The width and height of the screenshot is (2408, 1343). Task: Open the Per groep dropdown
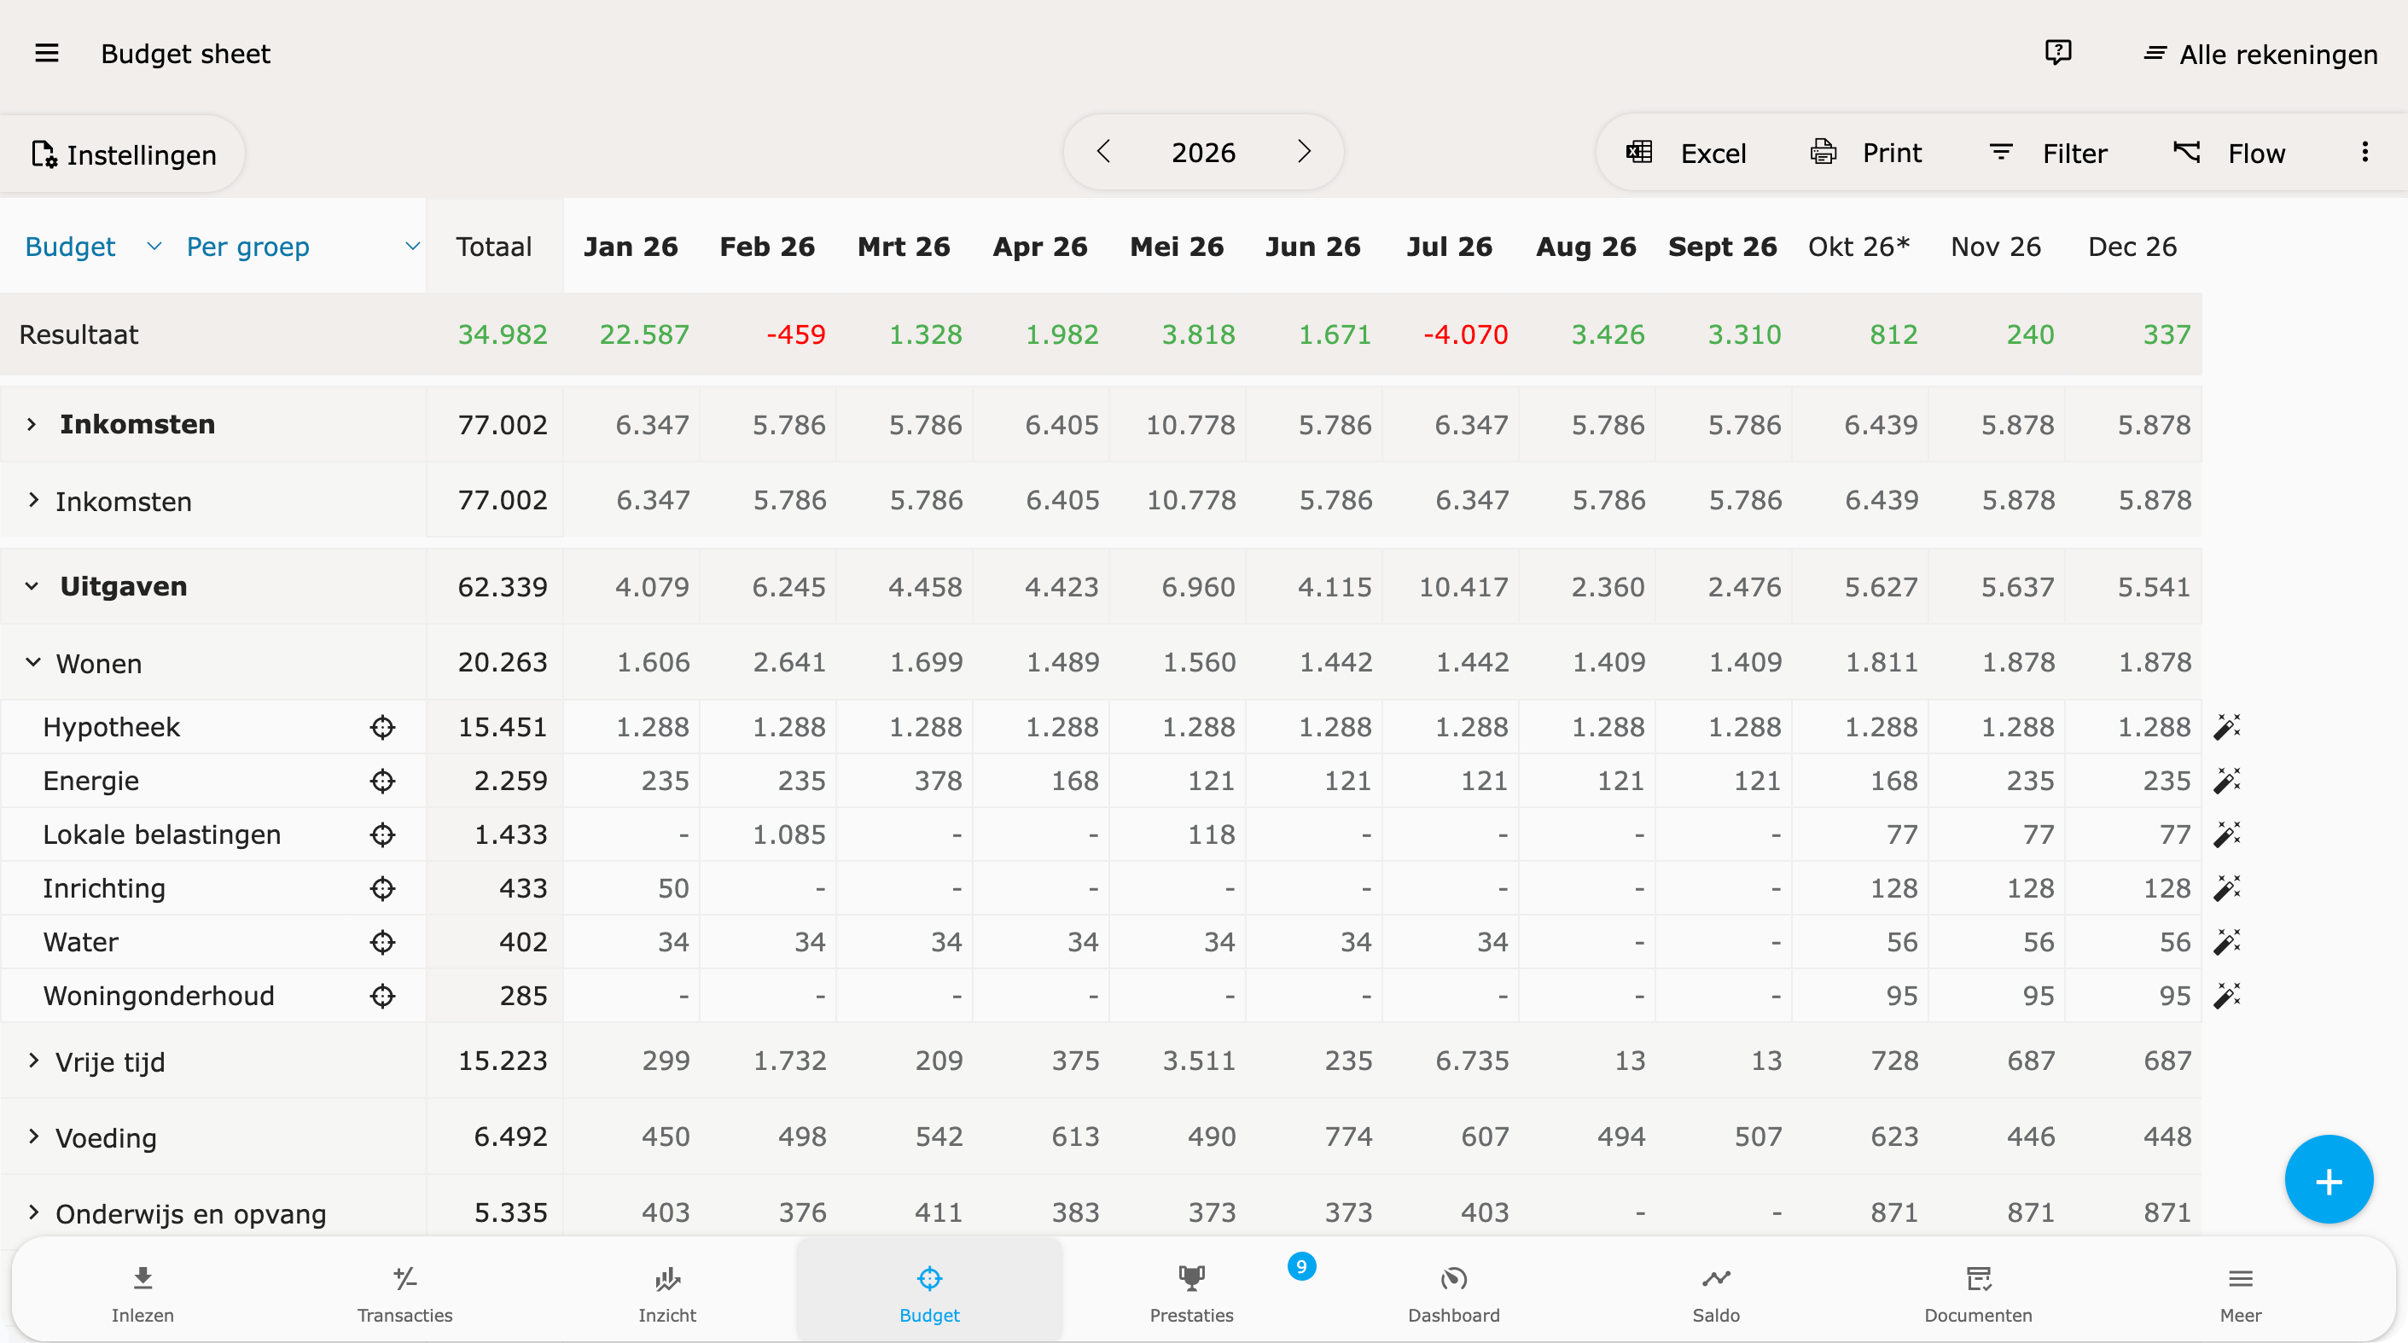pyautogui.click(x=303, y=247)
